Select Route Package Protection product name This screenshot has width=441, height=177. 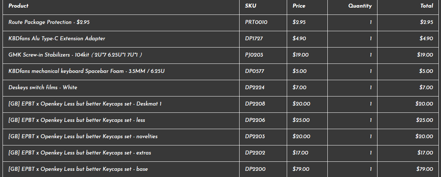(49, 22)
